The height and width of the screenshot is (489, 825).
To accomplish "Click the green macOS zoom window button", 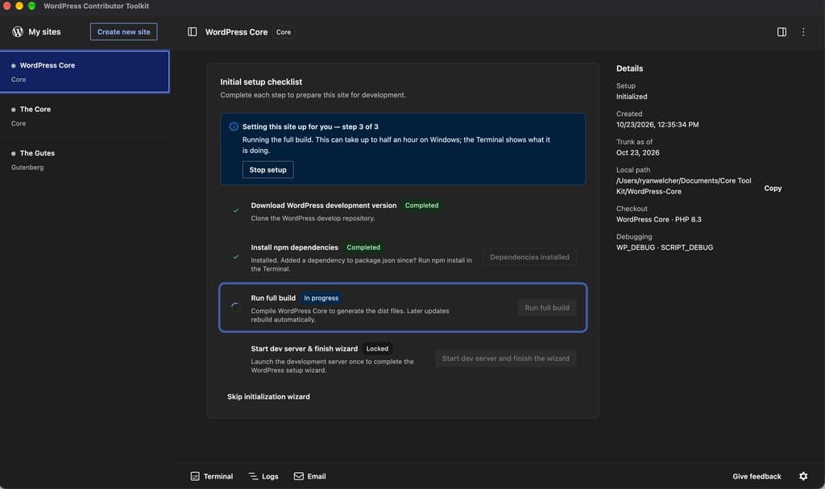I will (31, 6).
